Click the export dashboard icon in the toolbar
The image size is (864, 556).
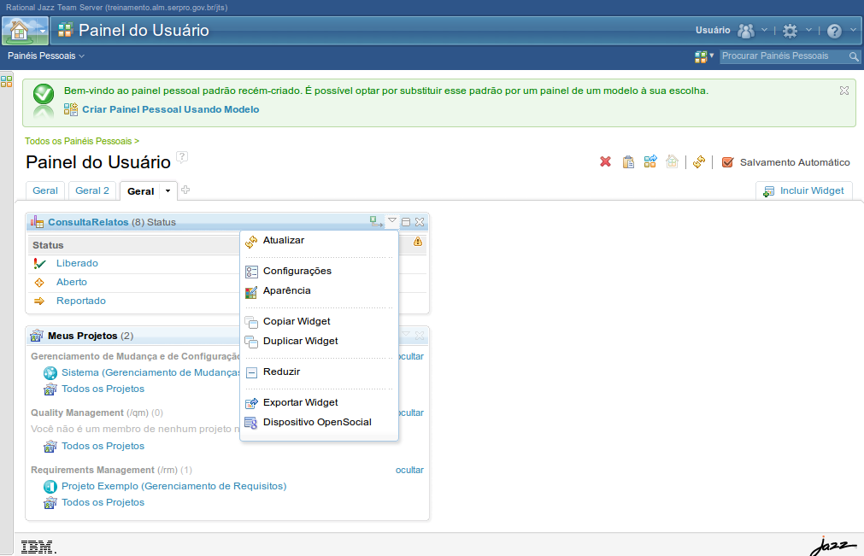pyautogui.click(x=650, y=161)
